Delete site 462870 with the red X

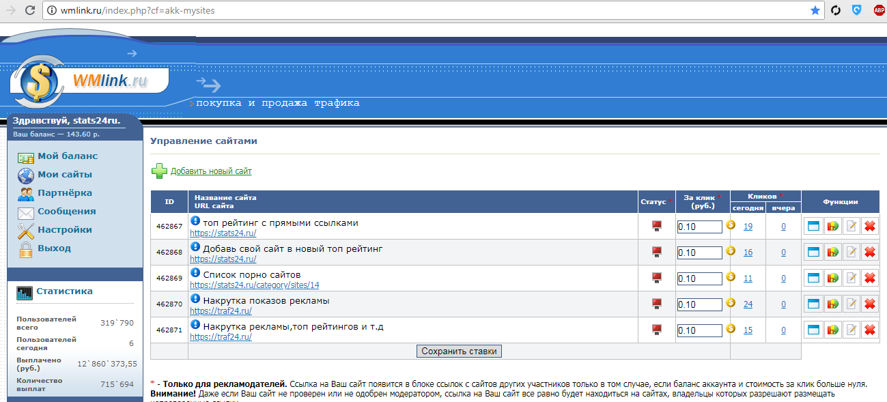coord(870,304)
